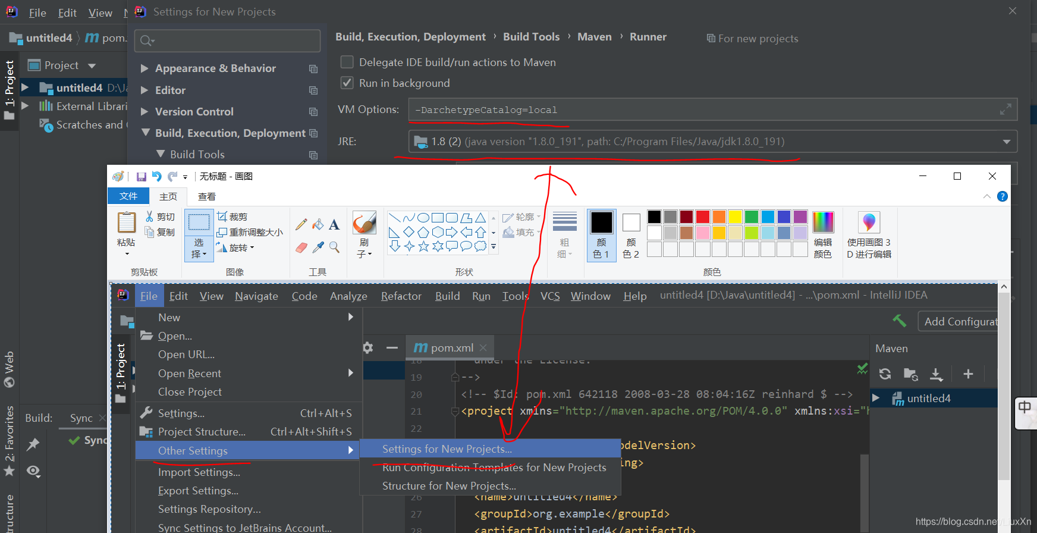
Task: Click the Paint help question mark icon
Action: [x=1003, y=196]
